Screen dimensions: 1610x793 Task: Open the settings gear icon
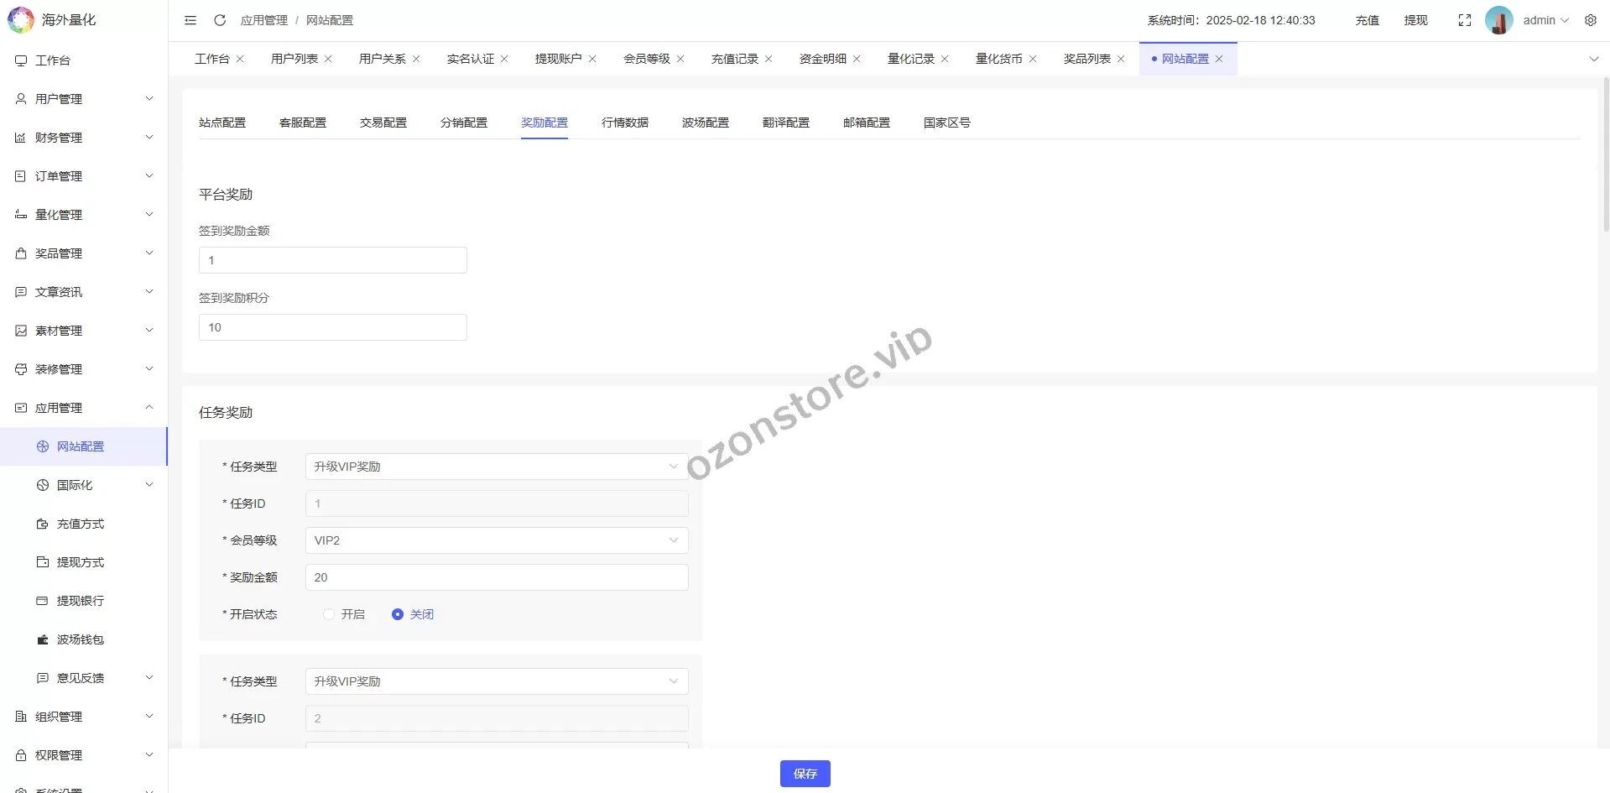(1590, 20)
